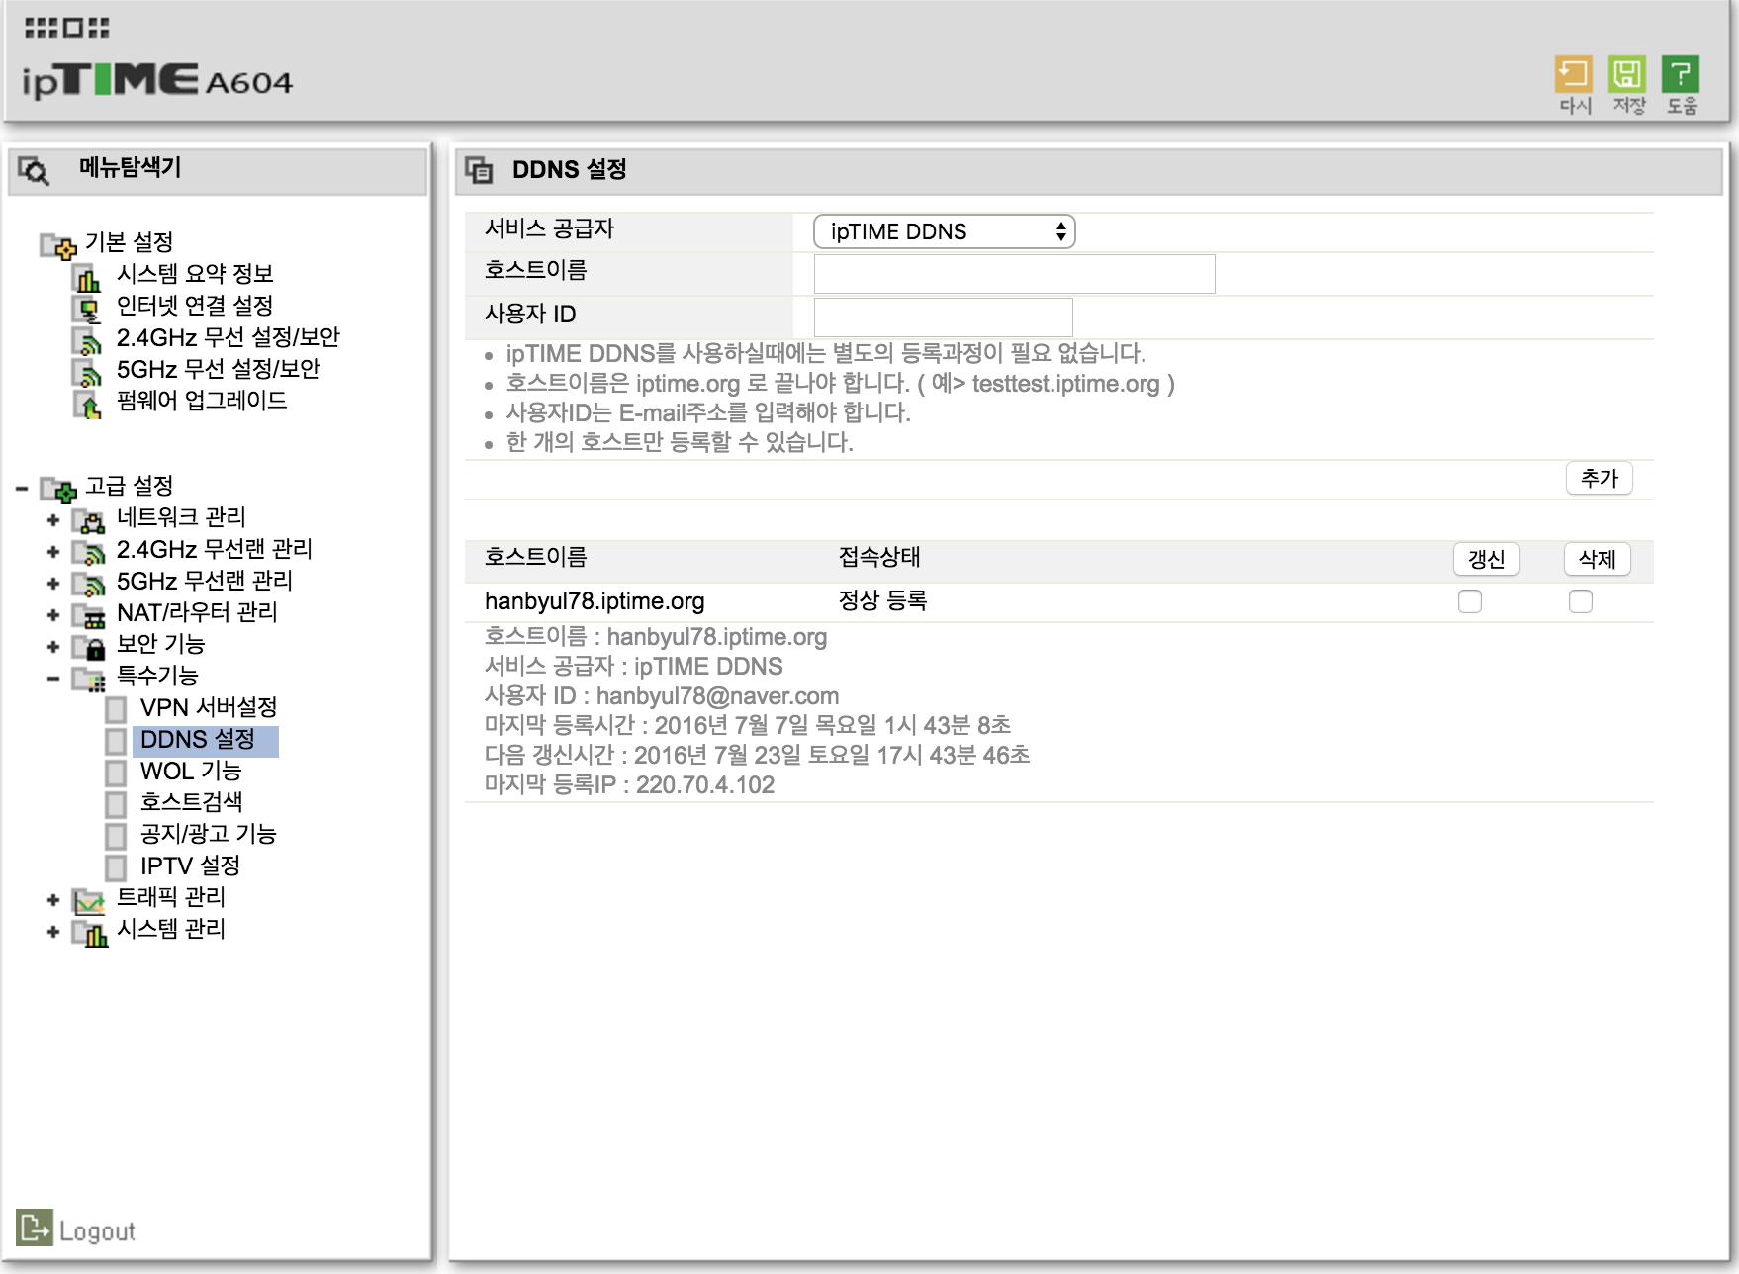The height and width of the screenshot is (1274, 1739).
Task: Check the 갱신 checkbox for hanbyul78.iptime.org
Action: pos(1470,601)
